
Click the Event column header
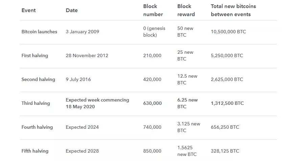point(28,10)
